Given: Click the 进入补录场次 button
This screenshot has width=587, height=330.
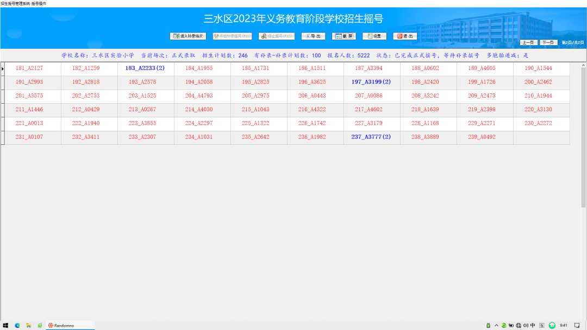Looking at the screenshot, I should coord(188,36).
